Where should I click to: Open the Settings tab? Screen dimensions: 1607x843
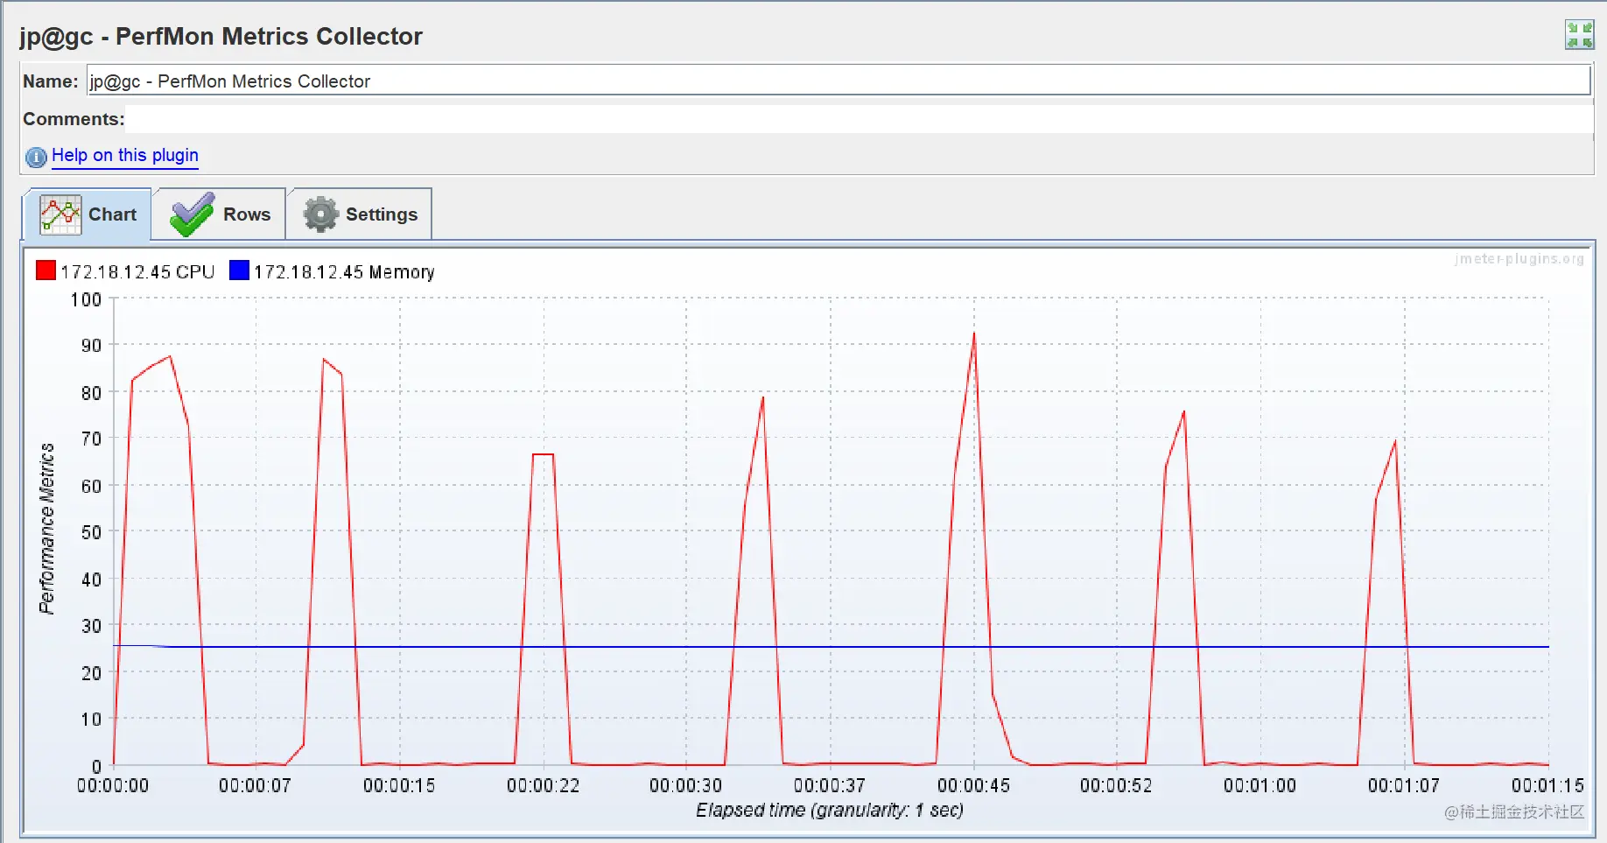(360, 214)
